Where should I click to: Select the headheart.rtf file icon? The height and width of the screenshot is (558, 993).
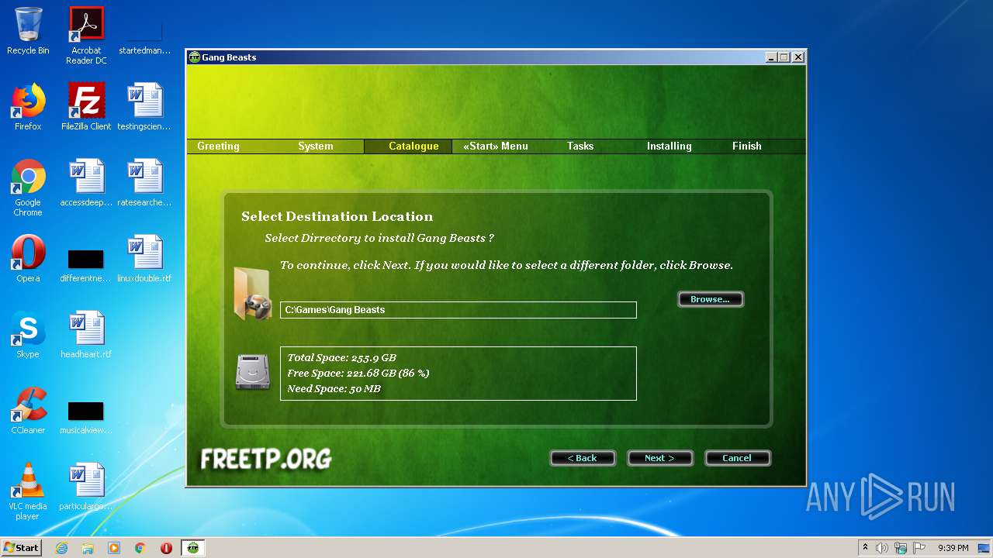[x=86, y=335]
